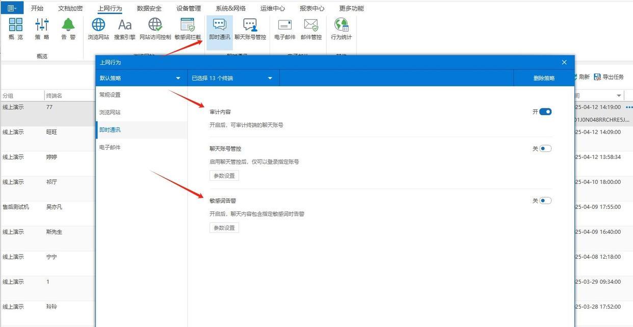633x327 pixels.
Task: Open the application menu dropdown at top-left
Action: (12, 8)
